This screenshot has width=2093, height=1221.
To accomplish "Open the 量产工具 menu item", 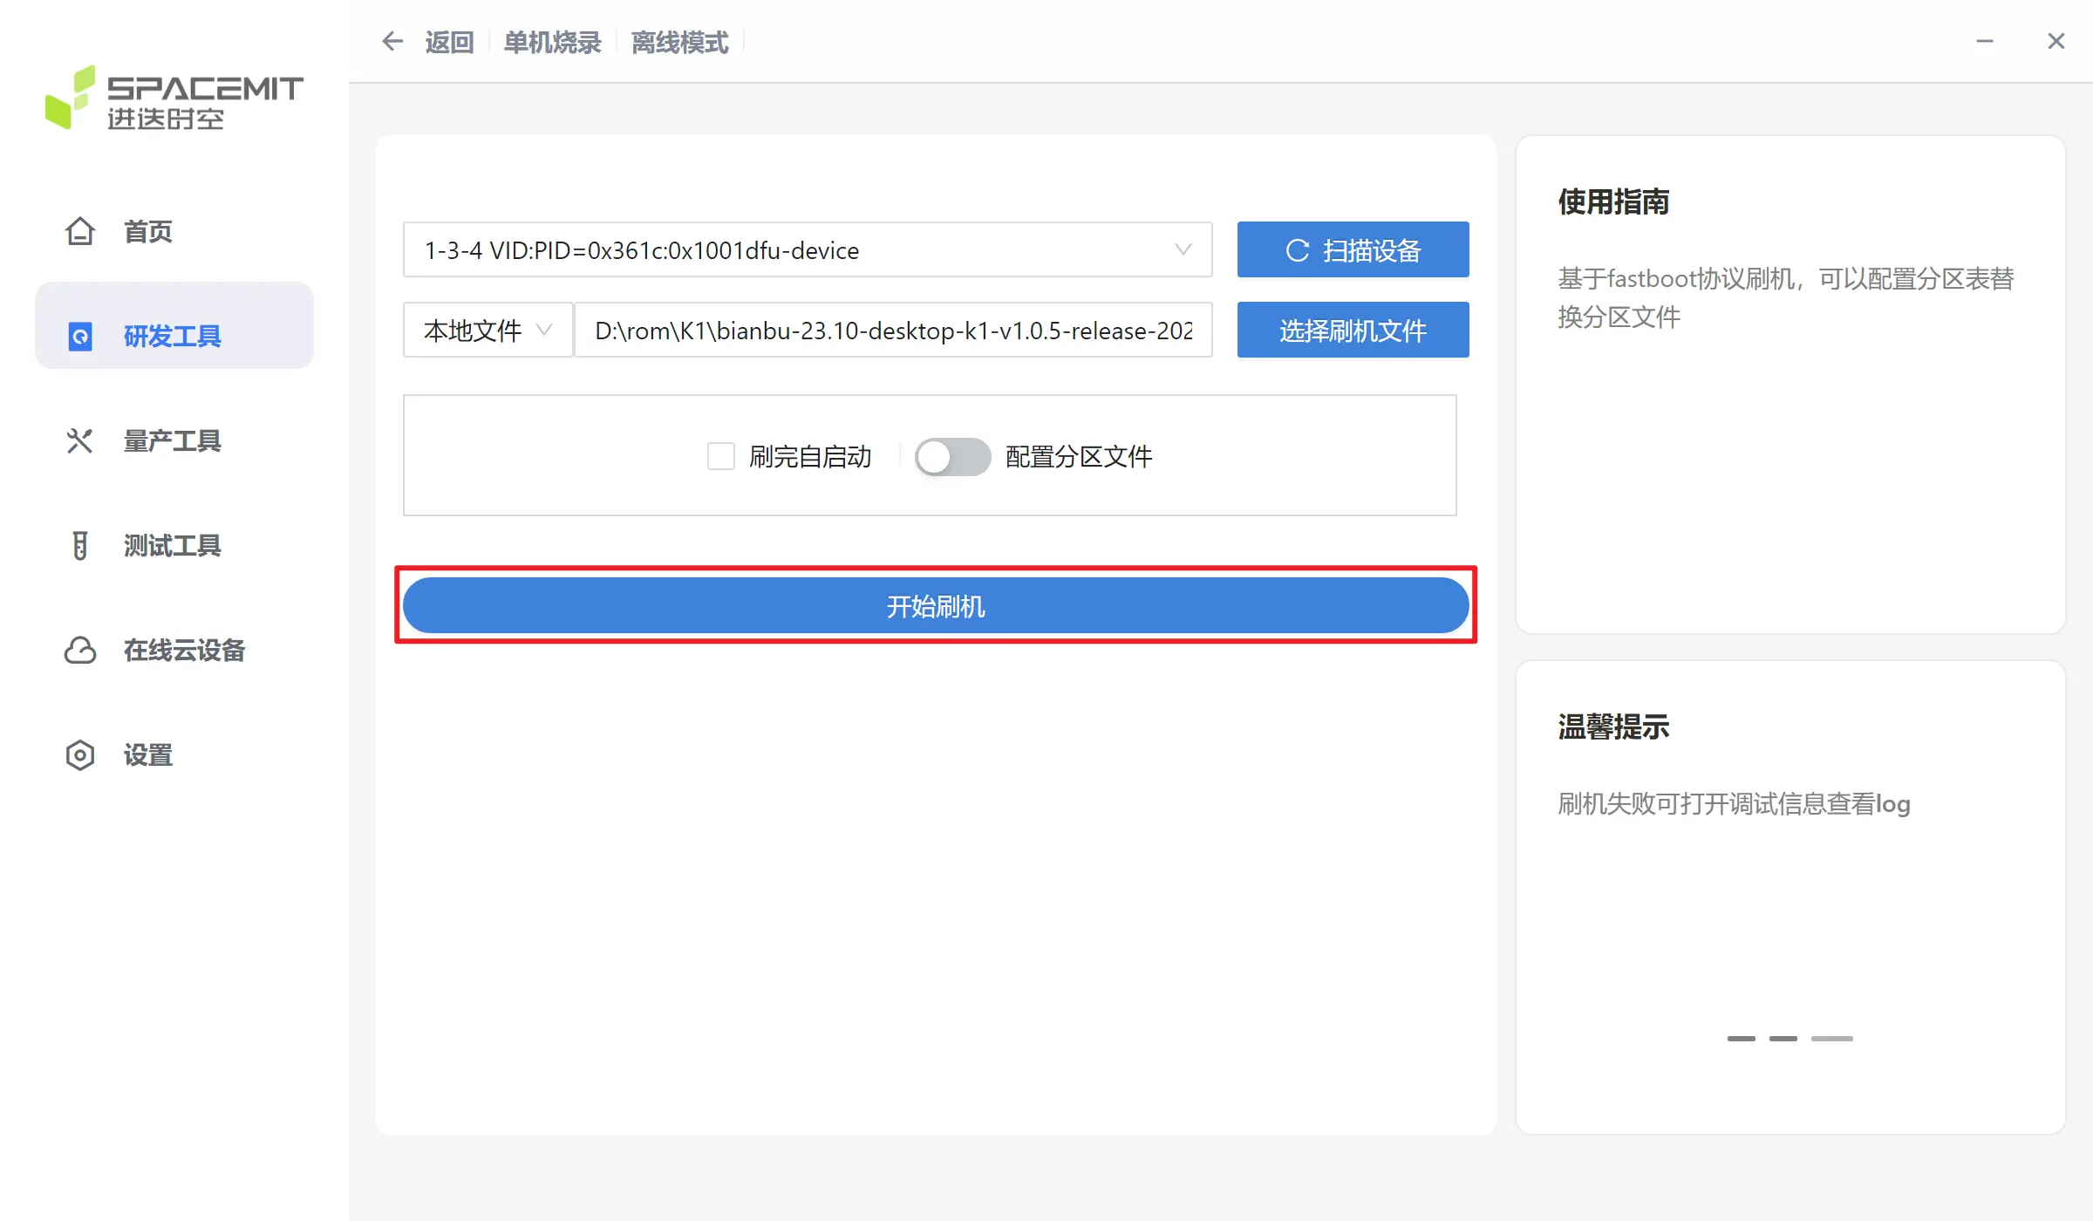I will 174,440.
